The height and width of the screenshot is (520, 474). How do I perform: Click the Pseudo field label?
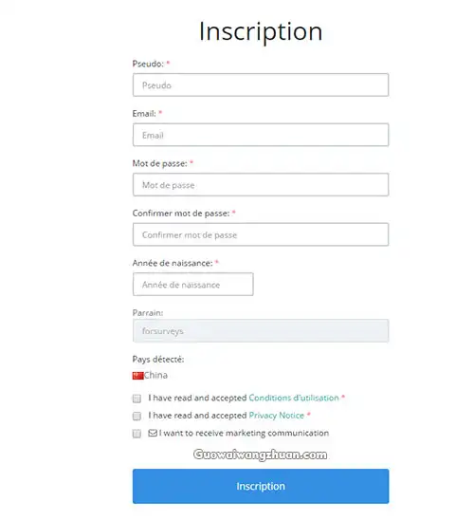148,64
